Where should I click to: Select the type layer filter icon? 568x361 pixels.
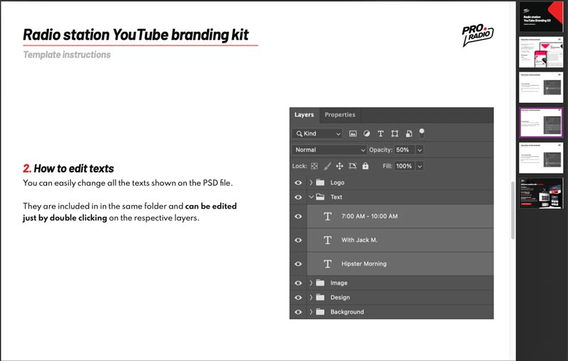[381, 133]
